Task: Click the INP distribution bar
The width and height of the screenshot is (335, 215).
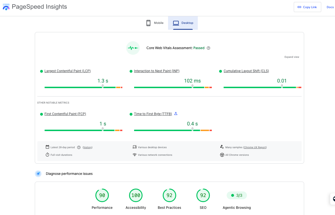Action: coord(173,87)
